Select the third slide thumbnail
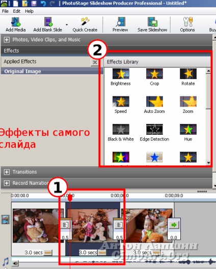The height and width of the screenshot is (269, 216). click(147, 226)
